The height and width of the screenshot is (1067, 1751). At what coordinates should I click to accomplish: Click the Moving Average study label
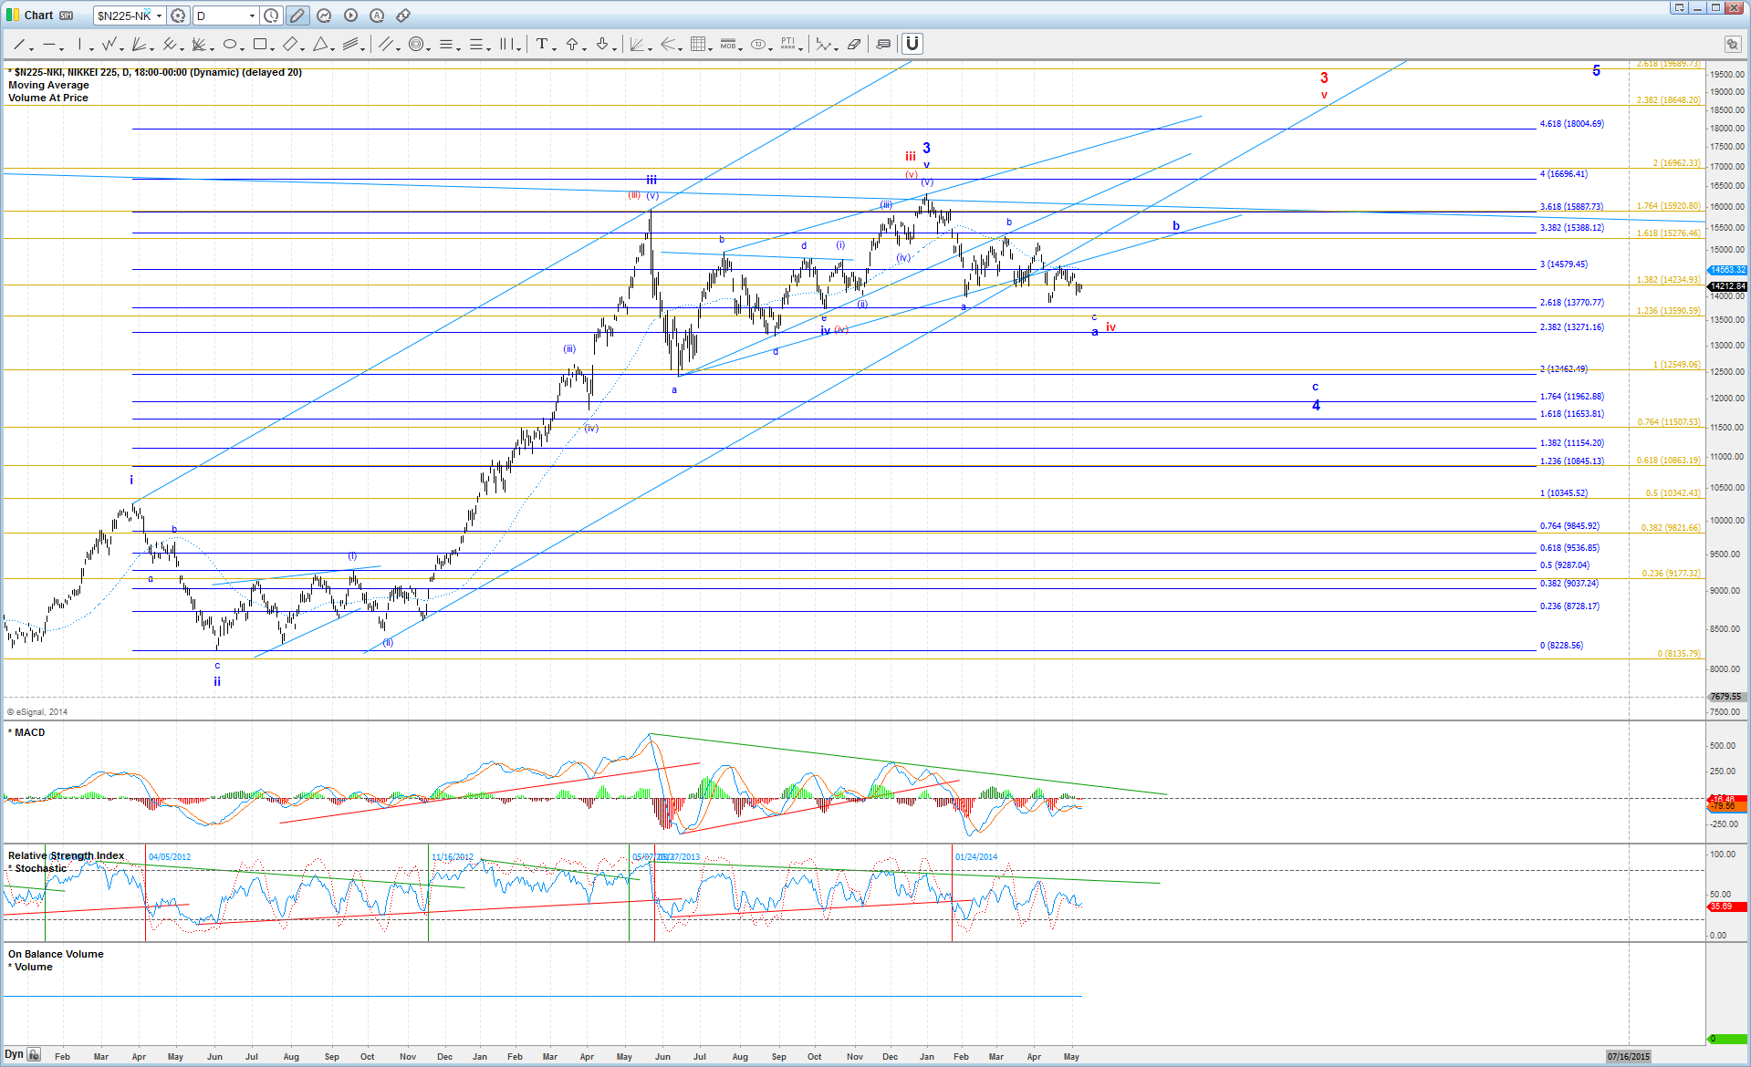pyautogui.click(x=48, y=85)
